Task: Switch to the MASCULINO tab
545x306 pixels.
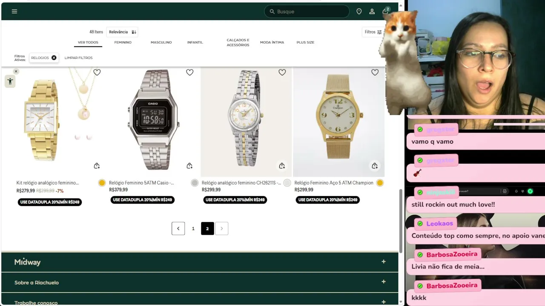Action: (161, 42)
